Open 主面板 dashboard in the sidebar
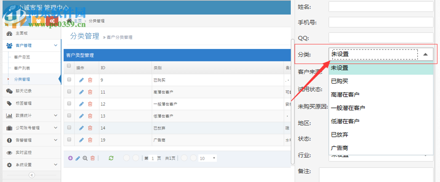 coord(31,34)
